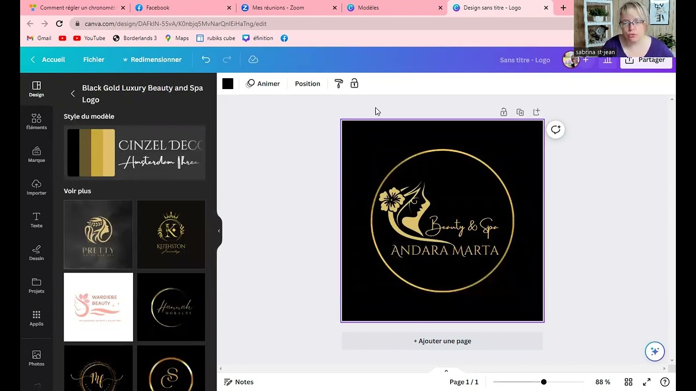The image size is (696, 391).
Task: Select the Wardiere Beauty template thumbnail
Action: coord(98,307)
